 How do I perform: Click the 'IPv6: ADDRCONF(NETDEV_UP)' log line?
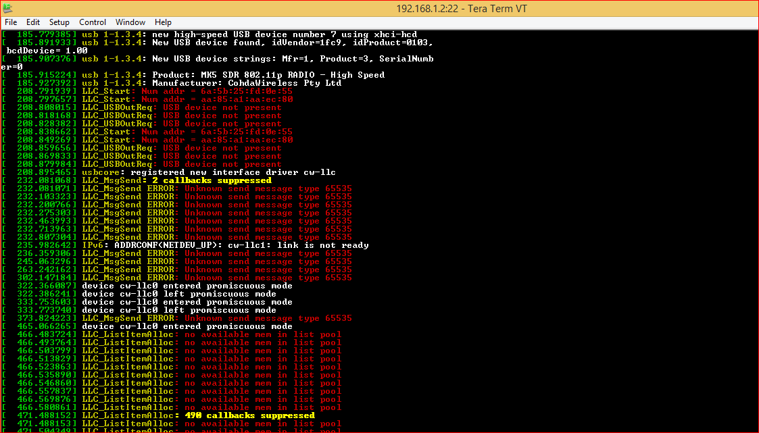(185, 245)
